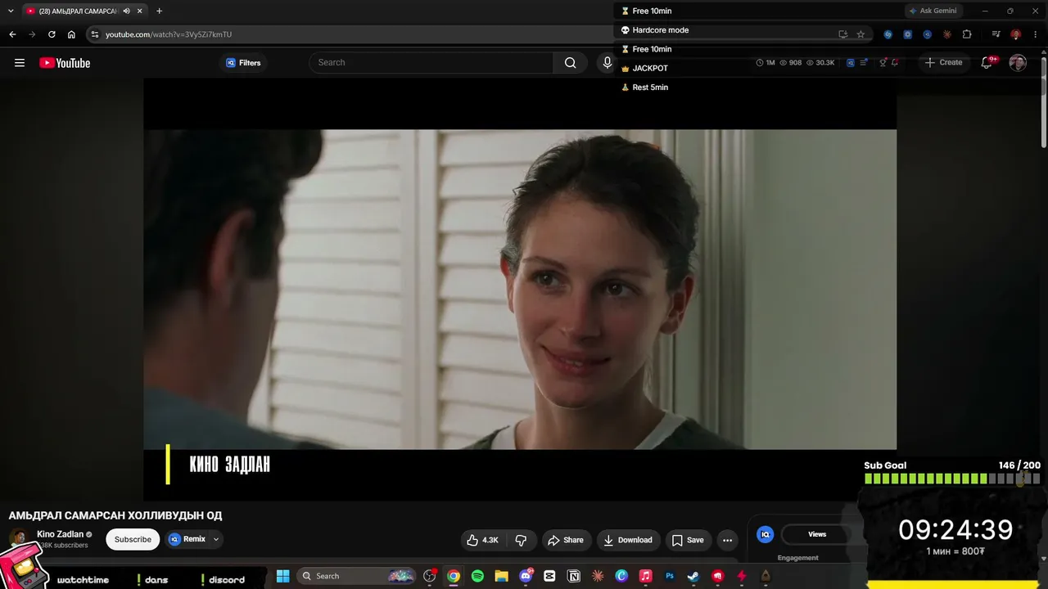1048x589 pixels.
Task: Open Chrome media controls
Action: click(996, 34)
